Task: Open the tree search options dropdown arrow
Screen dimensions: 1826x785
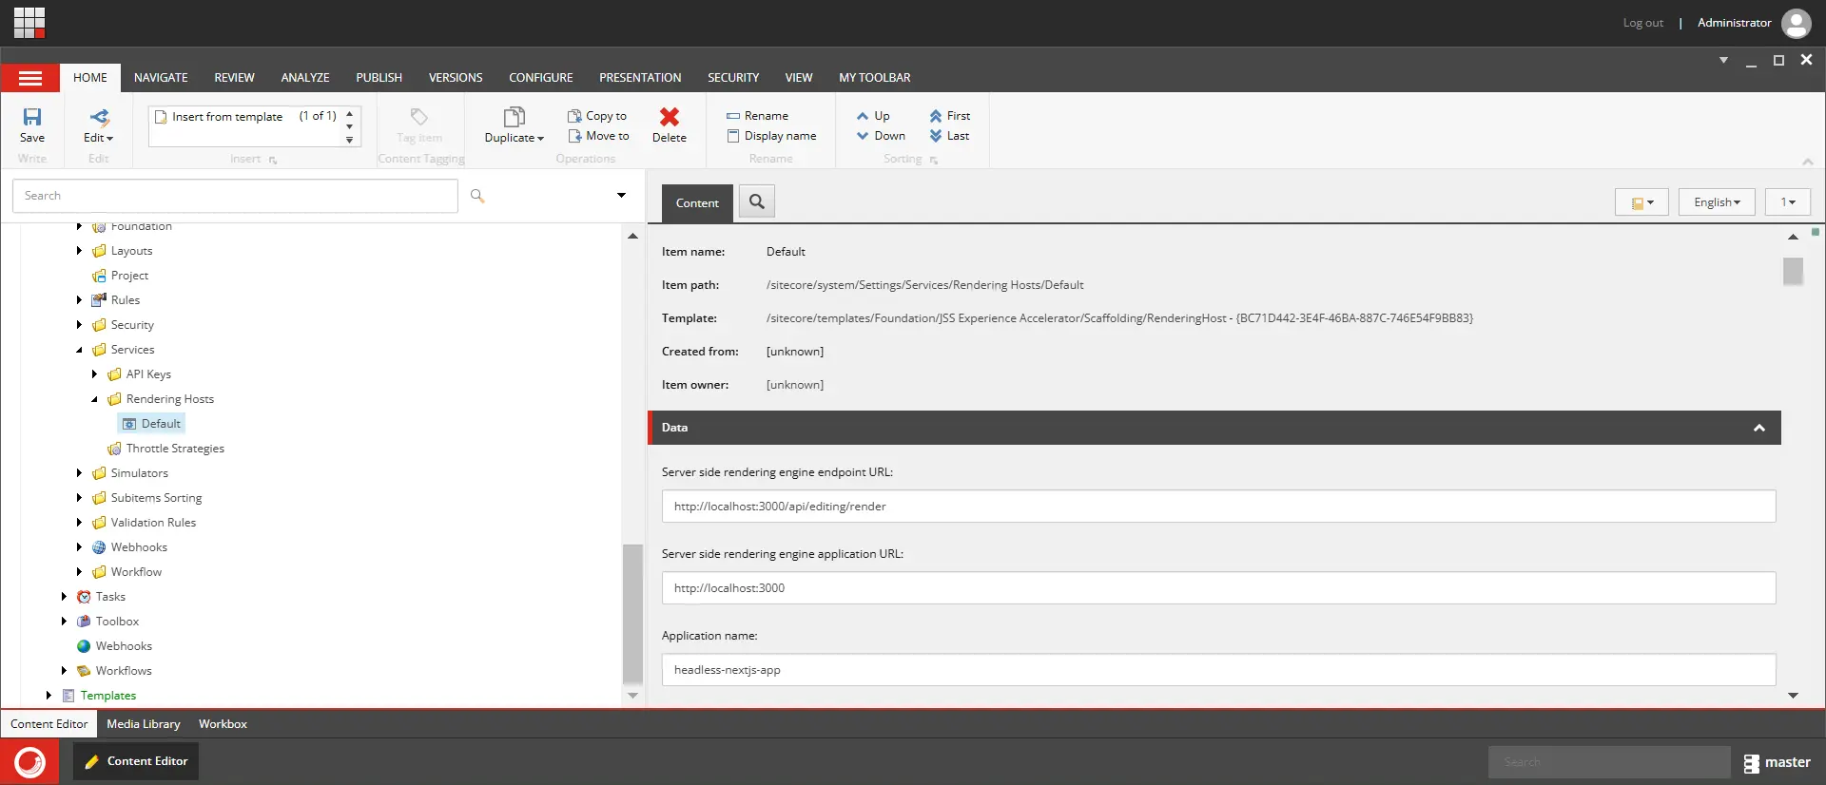Action: pos(621,196)
